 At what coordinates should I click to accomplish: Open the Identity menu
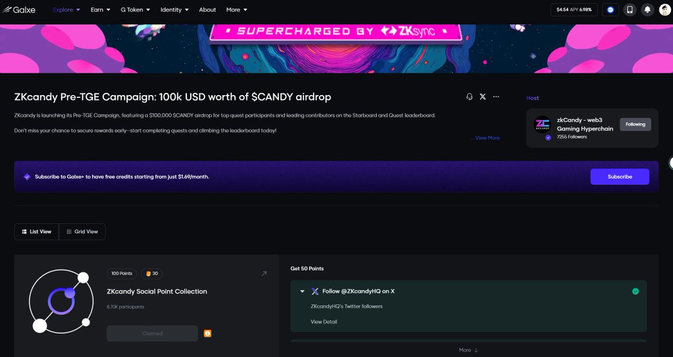click(x=174, y=10)
